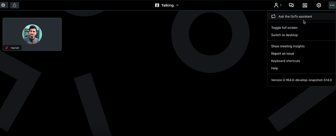The height and width of the screenshot is (136, 336).
Task: Click the Harish name label
Action: pos(15,48)
